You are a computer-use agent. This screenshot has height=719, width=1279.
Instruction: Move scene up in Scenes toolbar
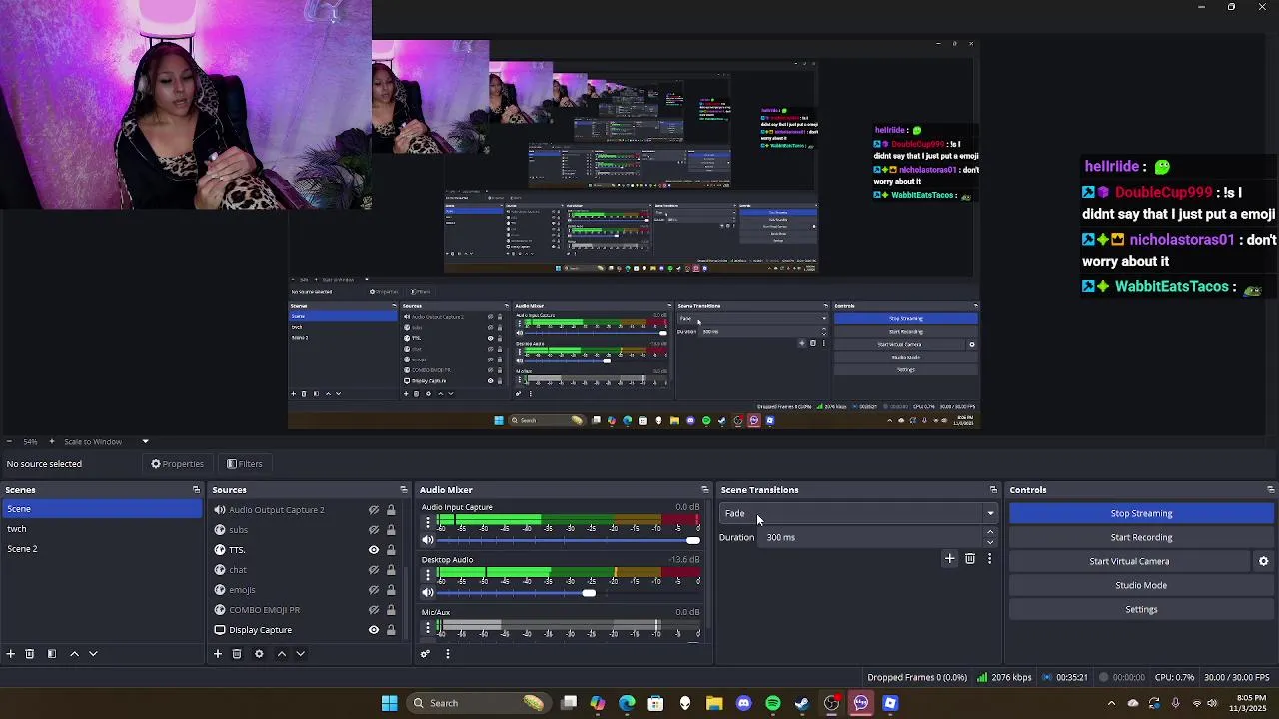pyautogui.click(x=74, y=654)
